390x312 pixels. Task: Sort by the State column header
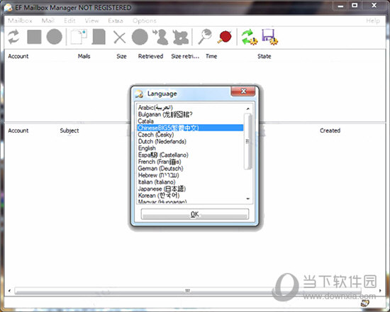click(264, 56)
